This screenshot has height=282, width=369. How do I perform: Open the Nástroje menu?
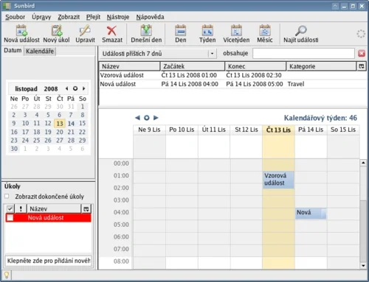[x=118, y=17]
